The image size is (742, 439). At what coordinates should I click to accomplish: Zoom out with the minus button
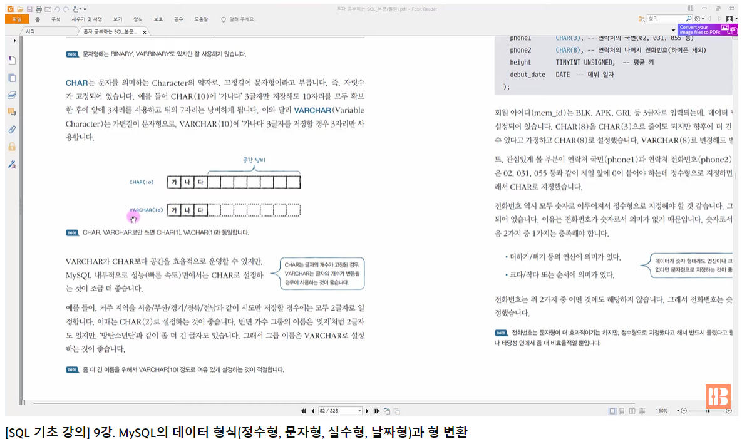[x=684, y=411]
